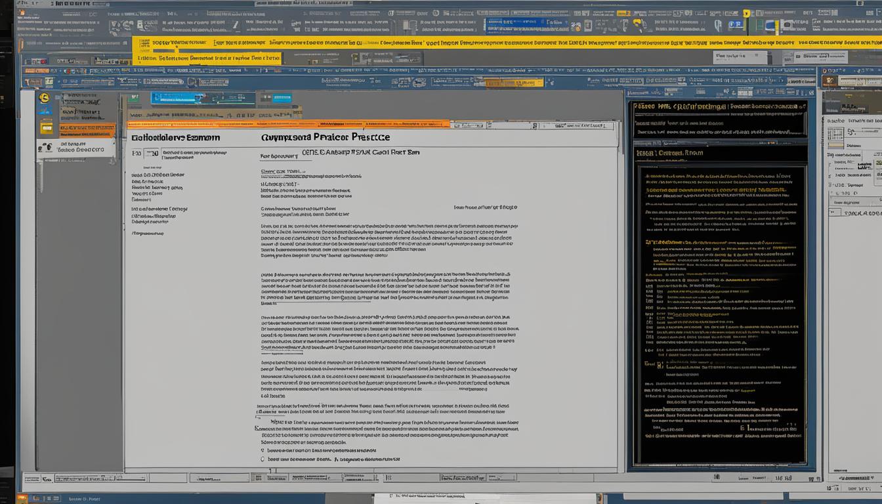This screenshot has width=882, height=504.
Task: Click the light blue button right of the selection bar
Action: [x=282, y=98]
